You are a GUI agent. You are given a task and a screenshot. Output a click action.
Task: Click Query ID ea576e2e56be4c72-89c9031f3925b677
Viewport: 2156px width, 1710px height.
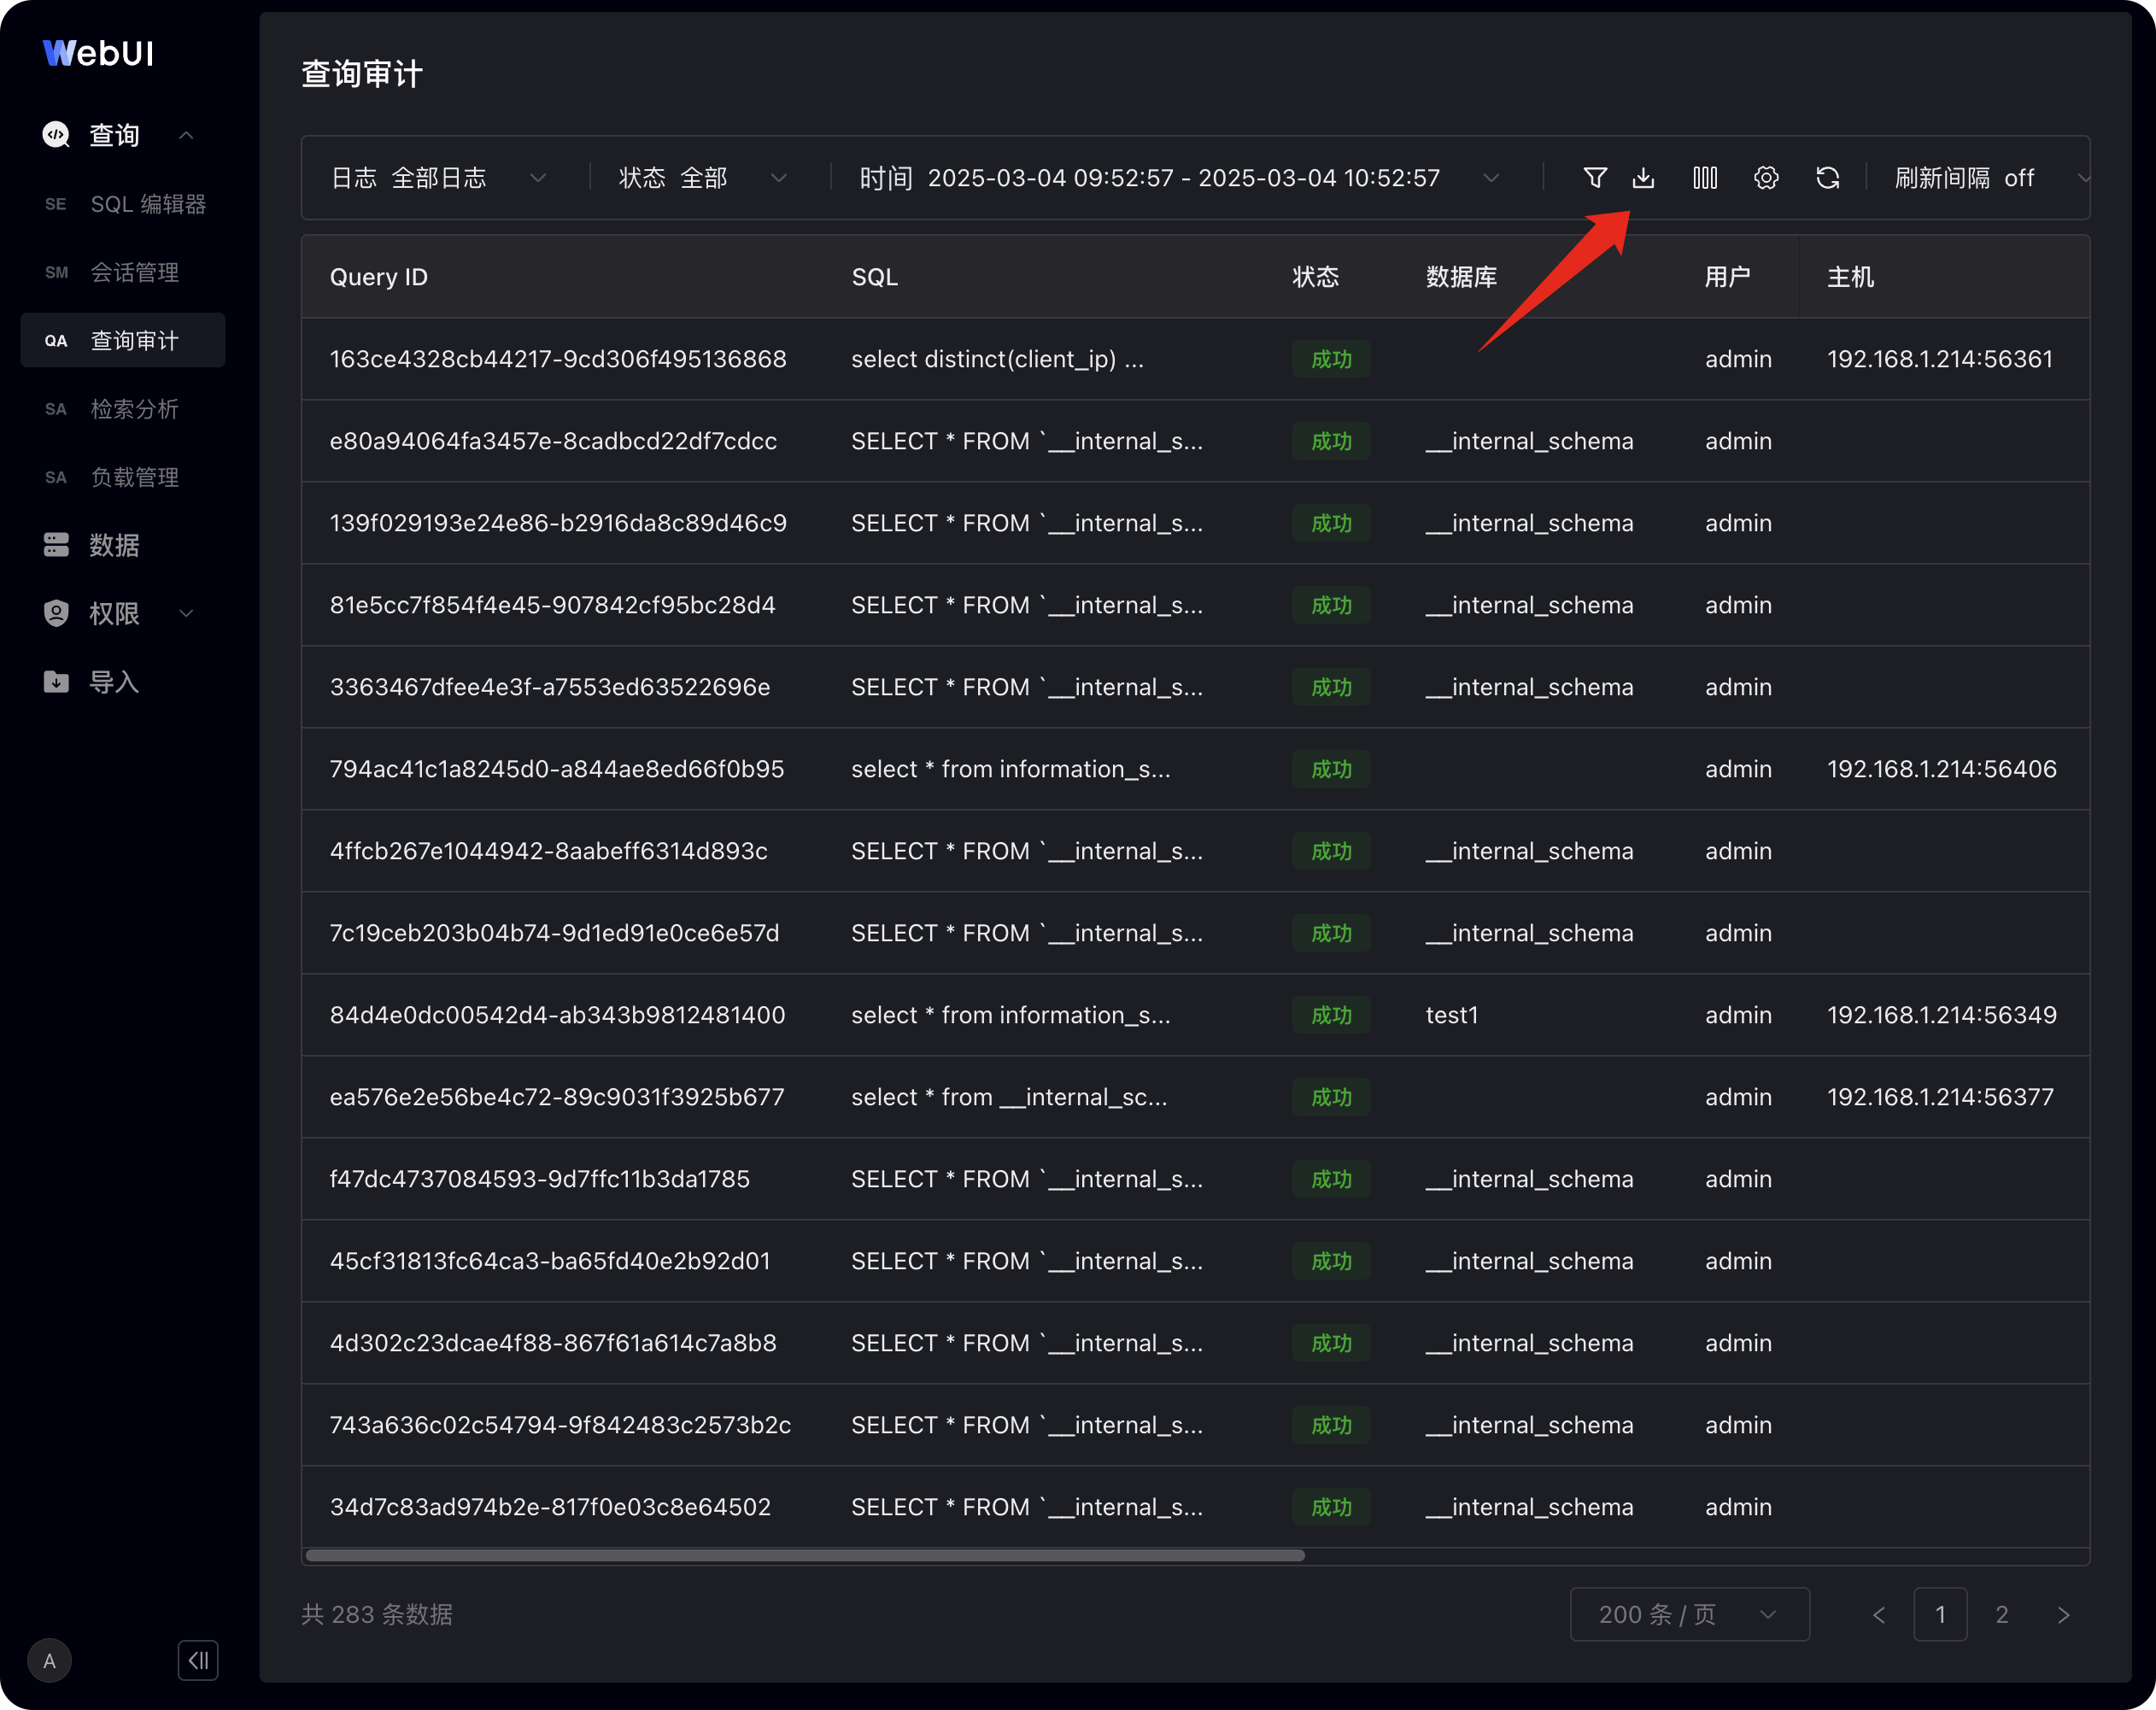point(557,1097)
